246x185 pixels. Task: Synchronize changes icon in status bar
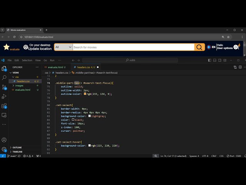coord(19,156)
